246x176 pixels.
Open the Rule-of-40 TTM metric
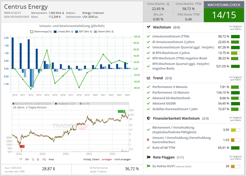[x=163, y=148]
